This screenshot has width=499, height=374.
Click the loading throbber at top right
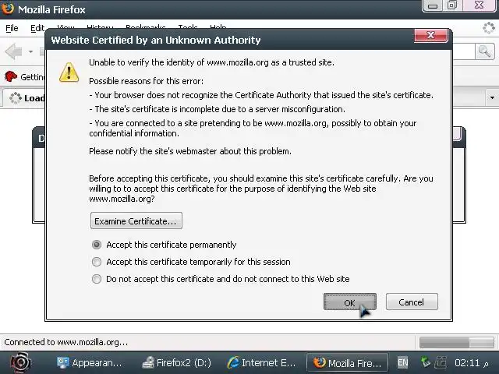(489, 28)
